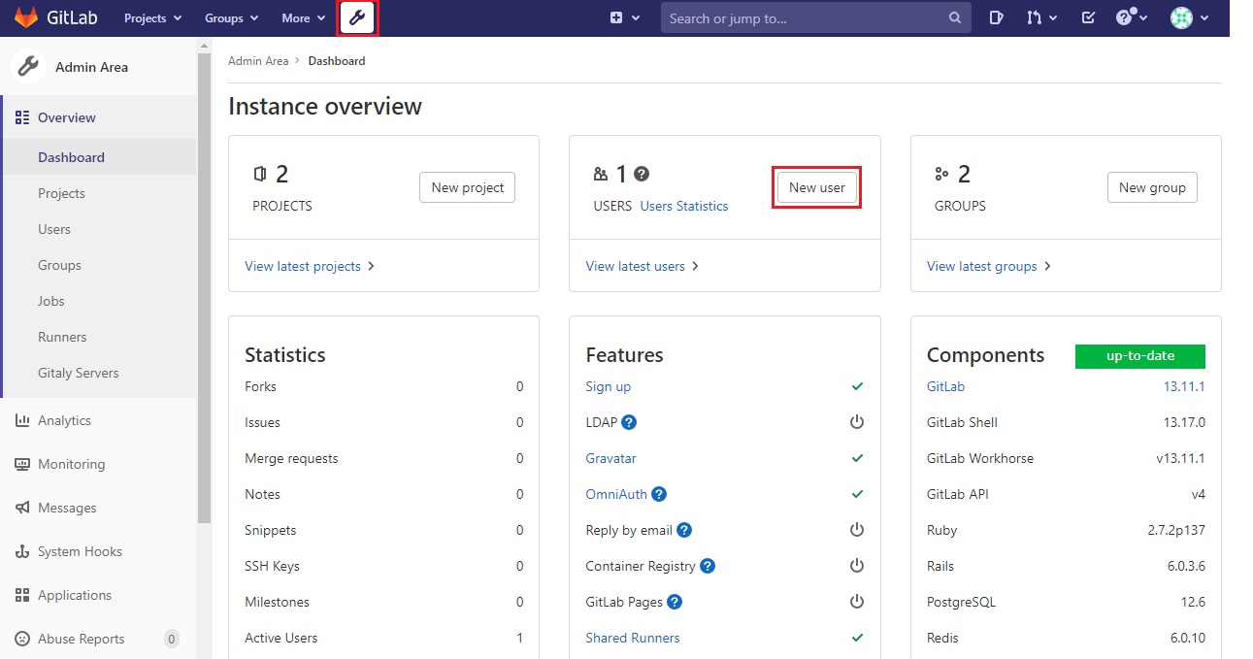
Task: Open View latest users link
Action: 643,266
